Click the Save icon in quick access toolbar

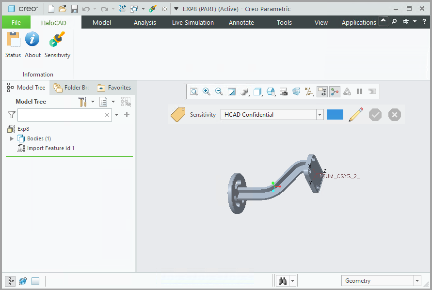point(74,9)
